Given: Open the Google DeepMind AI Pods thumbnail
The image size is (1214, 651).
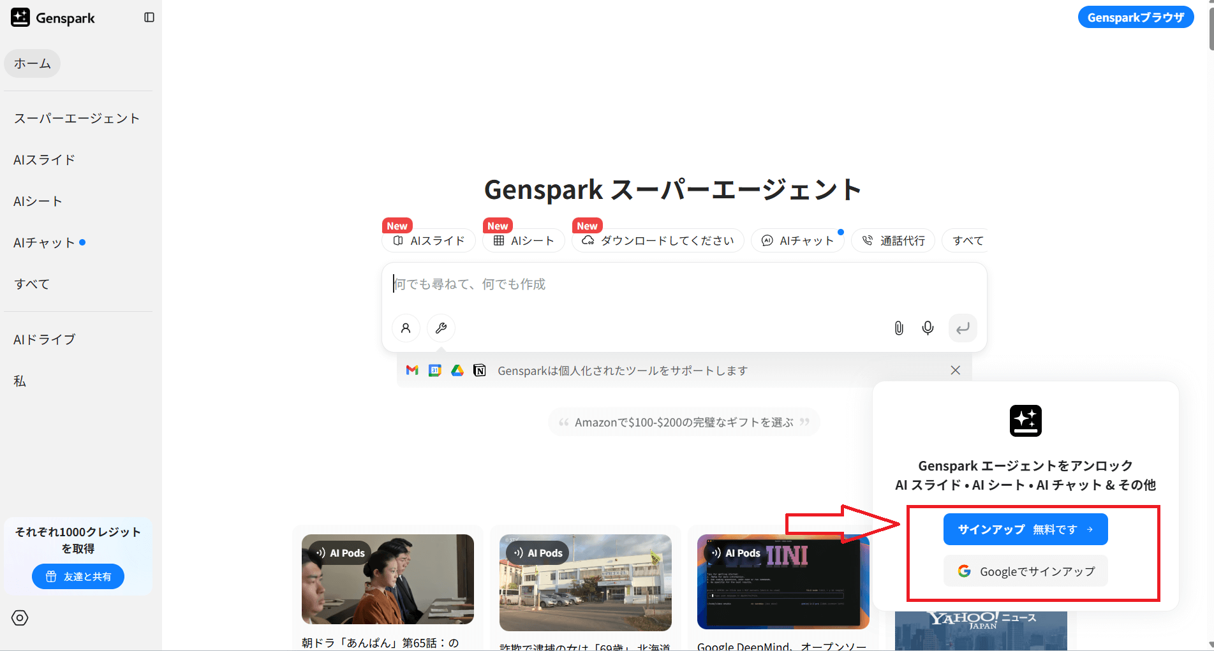Looking at the screenshot, I should [783, 582].
